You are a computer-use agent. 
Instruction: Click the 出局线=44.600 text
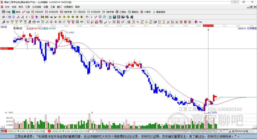point(48,29)
